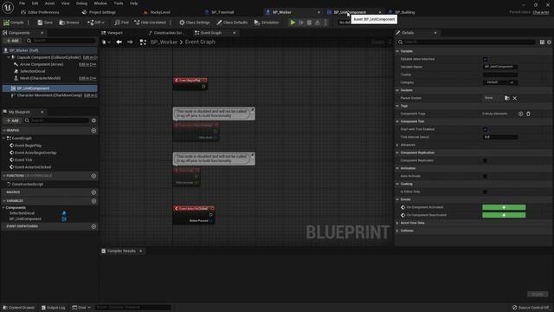Add On Component Activated event
This screenshot has width=554, height=312.
coord(504,207)
